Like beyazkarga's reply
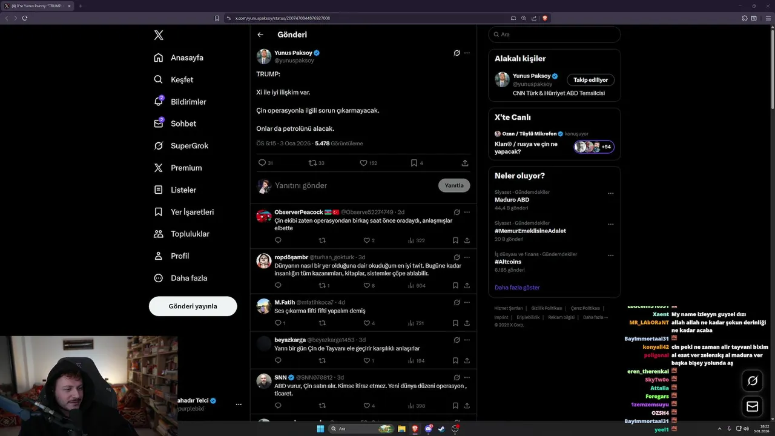Screen dimensions: 775x436 [367, 360]
